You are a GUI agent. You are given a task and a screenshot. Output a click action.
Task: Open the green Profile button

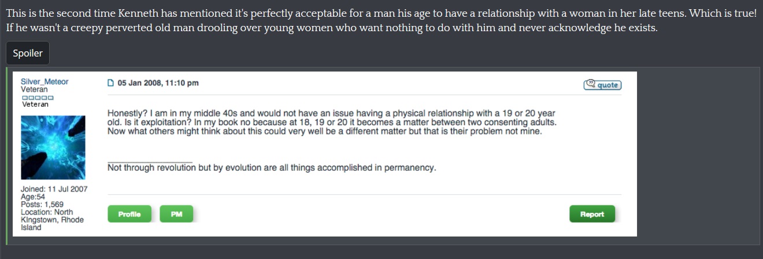129,214
